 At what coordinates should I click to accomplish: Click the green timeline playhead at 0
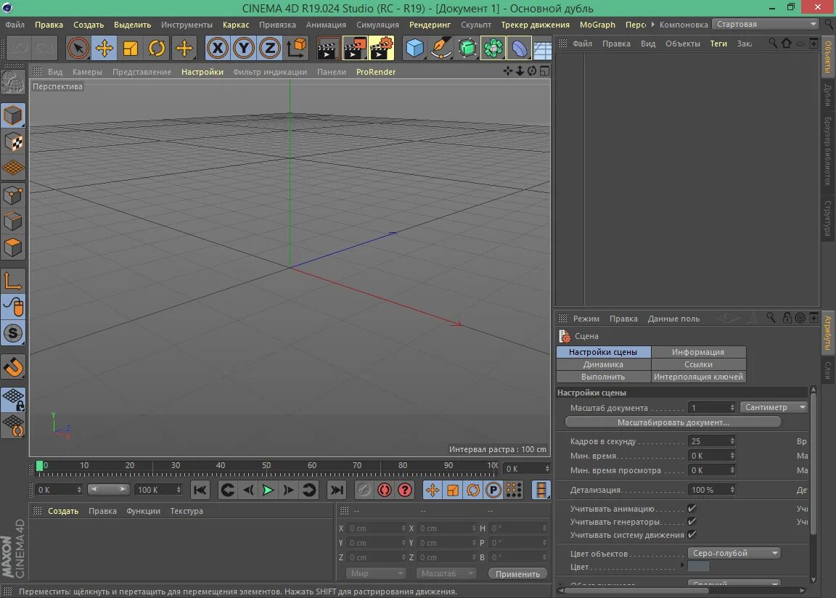[39, 466]
